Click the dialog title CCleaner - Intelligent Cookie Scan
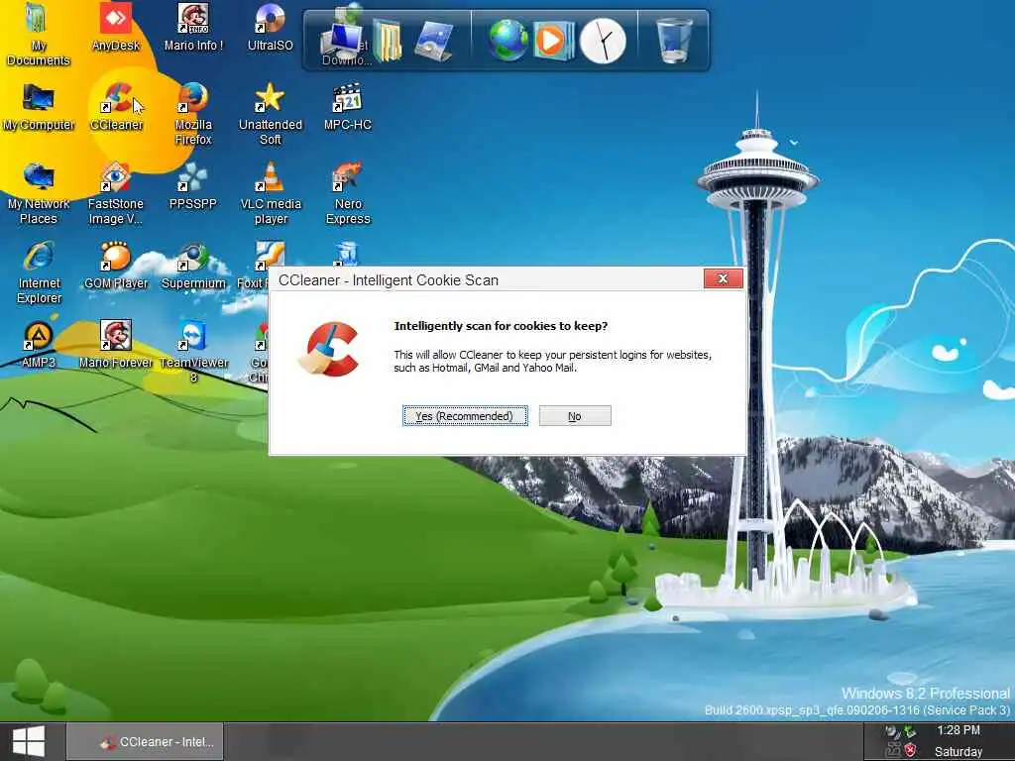Screen dimensions: 1015x761 pos(389,280)
